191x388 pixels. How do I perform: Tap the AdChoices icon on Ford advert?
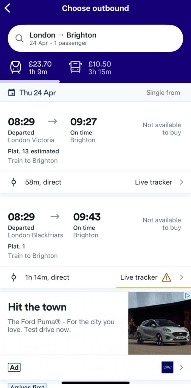(188, 295)
